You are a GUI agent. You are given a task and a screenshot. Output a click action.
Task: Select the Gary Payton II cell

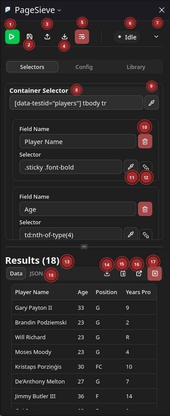34,308
